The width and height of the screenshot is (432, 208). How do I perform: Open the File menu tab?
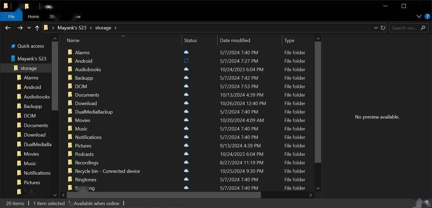pos(11,16)
